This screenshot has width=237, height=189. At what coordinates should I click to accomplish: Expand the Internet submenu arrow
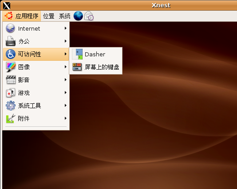click(65, 28)
